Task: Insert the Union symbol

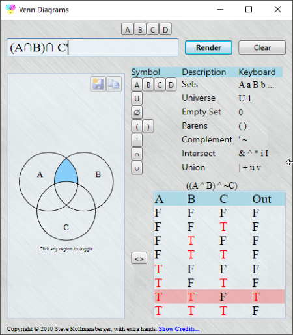Action: tap(137, 168)
